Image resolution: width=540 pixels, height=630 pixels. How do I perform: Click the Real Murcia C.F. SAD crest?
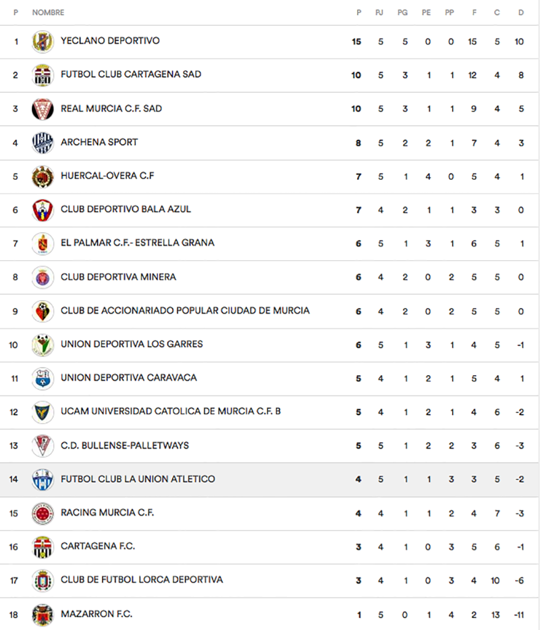point(43,109)
